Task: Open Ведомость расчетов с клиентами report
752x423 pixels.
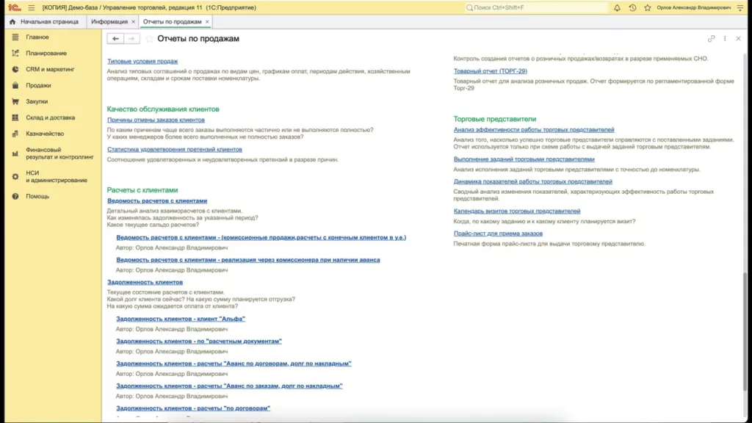Action: point(157,201)
